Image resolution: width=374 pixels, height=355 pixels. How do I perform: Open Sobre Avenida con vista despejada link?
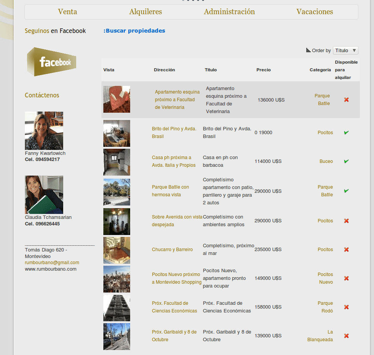[x=177, y=221]
